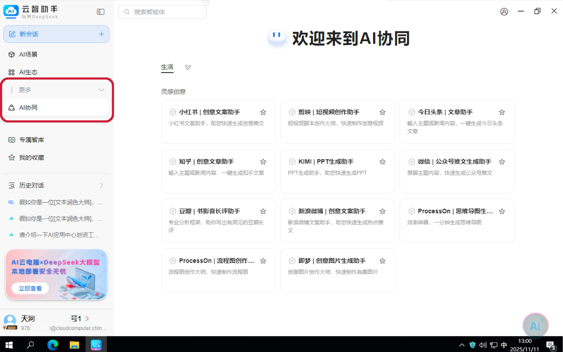Click the 新浪微博 | 创意文案助手 card icon
This screenshot has height=352, width=563.
[x=292, y=212]
